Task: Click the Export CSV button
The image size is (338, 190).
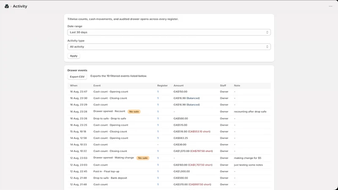Action: [77, 77]
